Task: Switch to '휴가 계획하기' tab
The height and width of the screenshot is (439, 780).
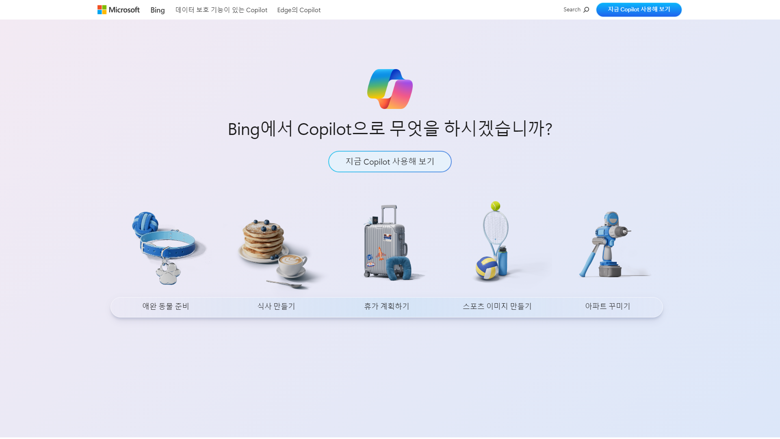Action: [x=387, y=306]
